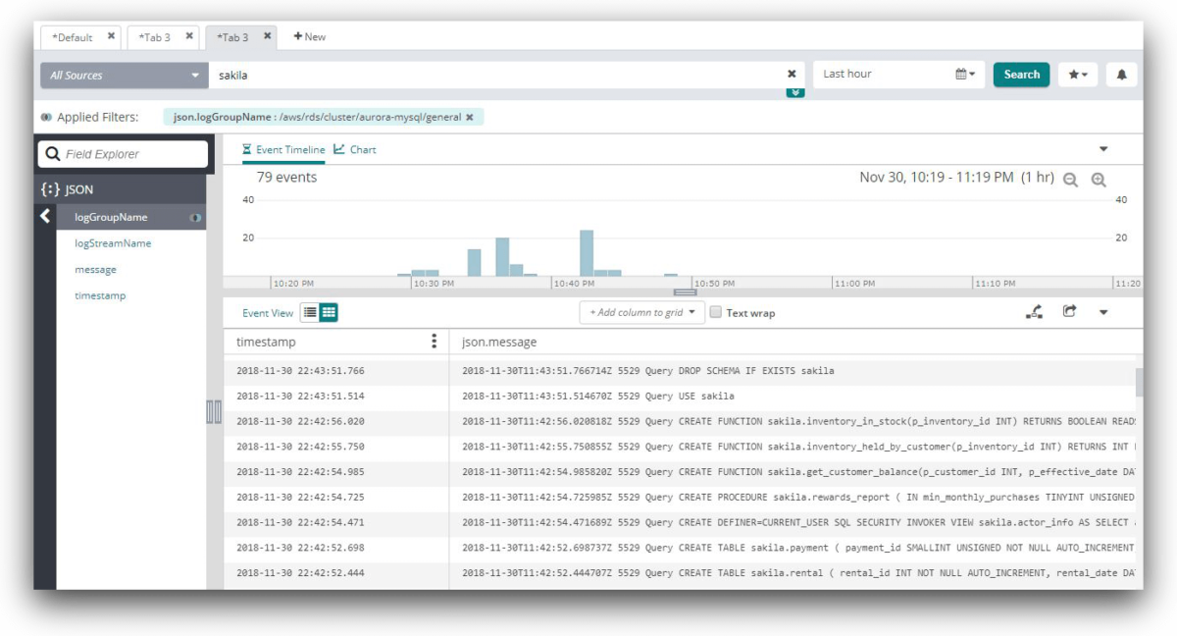Open timestamp column options menu

435,342
